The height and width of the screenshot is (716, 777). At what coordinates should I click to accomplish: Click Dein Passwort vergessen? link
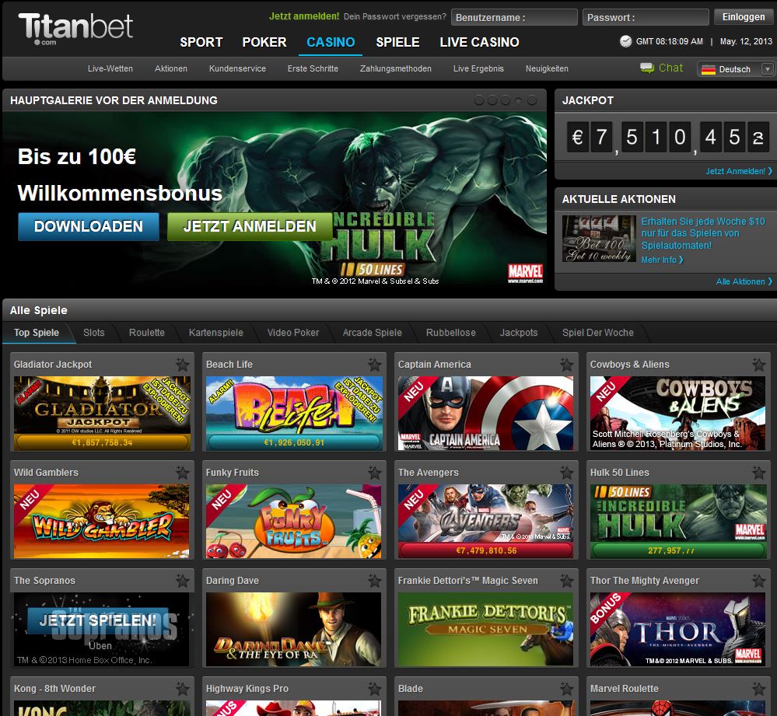[395, 16]
